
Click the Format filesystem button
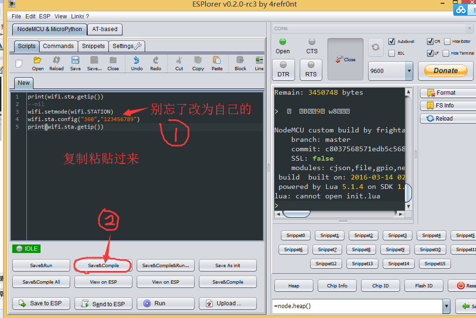pyautogui.click(x=448, y=92)
